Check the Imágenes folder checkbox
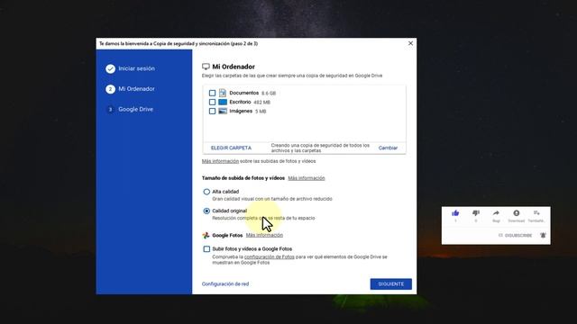 point(213,111)
